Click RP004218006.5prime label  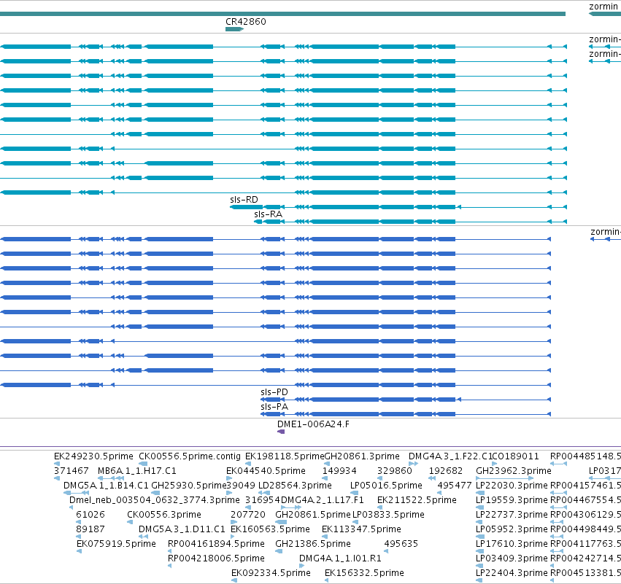(216, 558)
